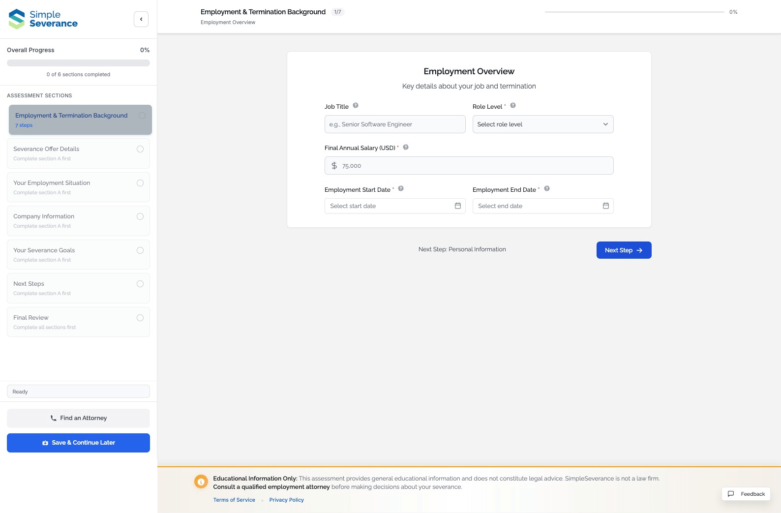
Task: Toggle the Final Review status circle
Action: [140, 318]
